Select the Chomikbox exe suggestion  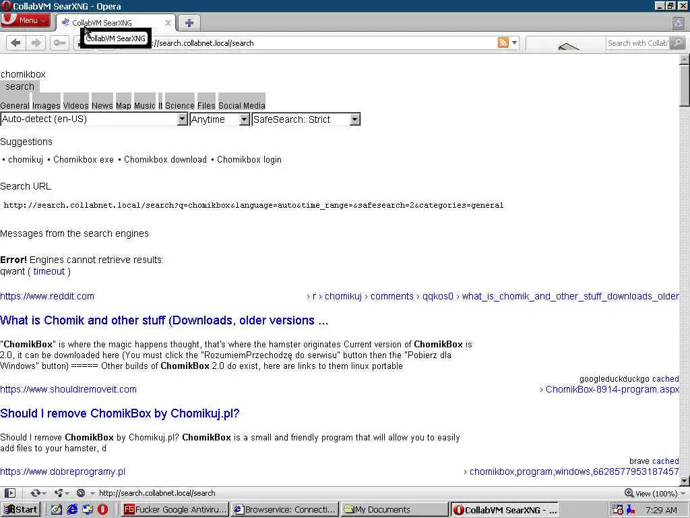pos(83,159)
